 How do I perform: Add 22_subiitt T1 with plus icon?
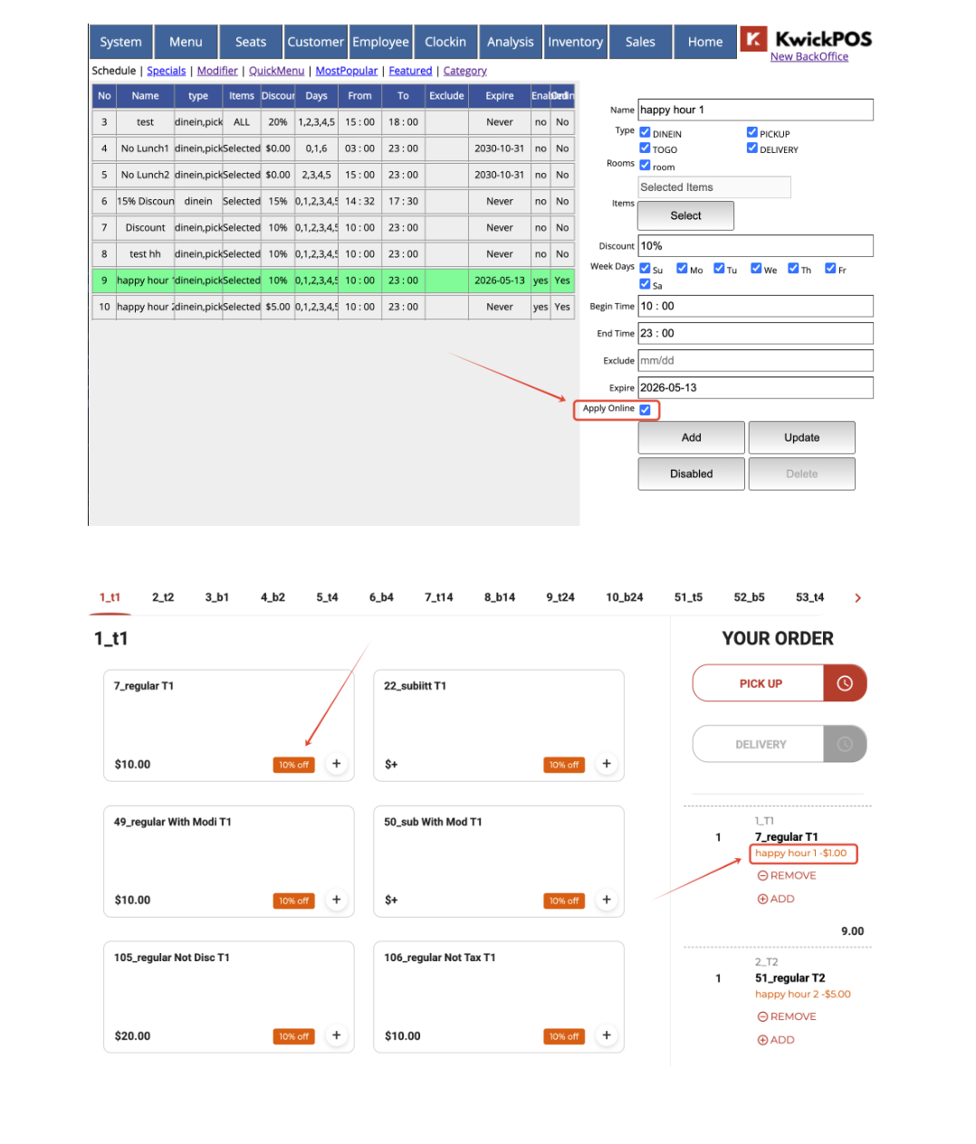[x=607, y=764]
